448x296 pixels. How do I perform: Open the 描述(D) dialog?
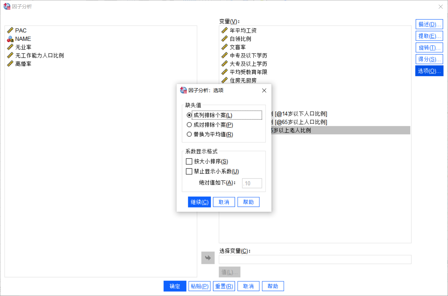(x=429, y=24)
